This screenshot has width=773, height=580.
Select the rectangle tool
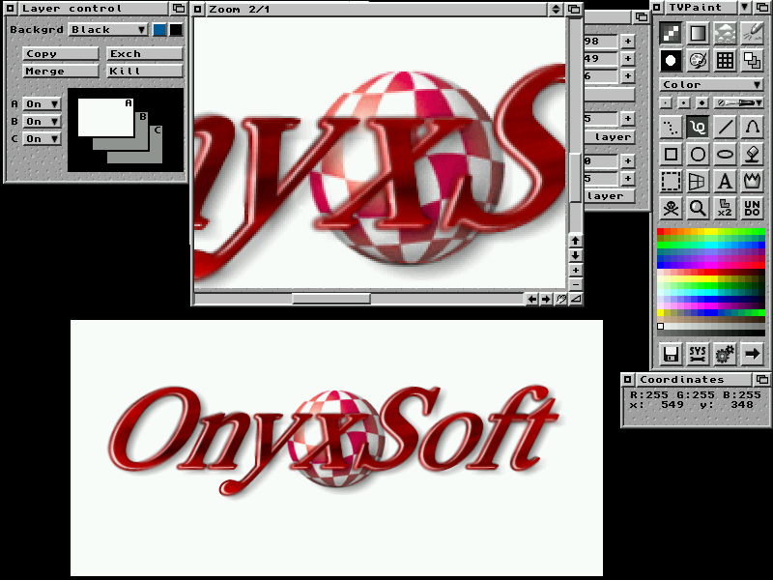pyautogui.click(x=671, y=155)
